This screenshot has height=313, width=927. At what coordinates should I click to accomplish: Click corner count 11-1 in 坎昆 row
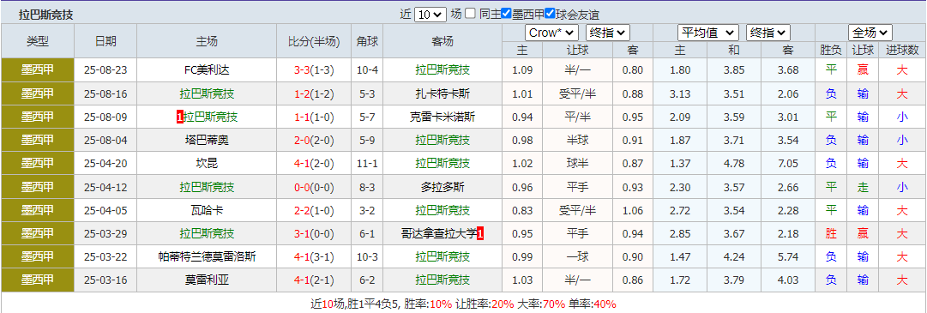pyautogui.click(x=367, y=163)
